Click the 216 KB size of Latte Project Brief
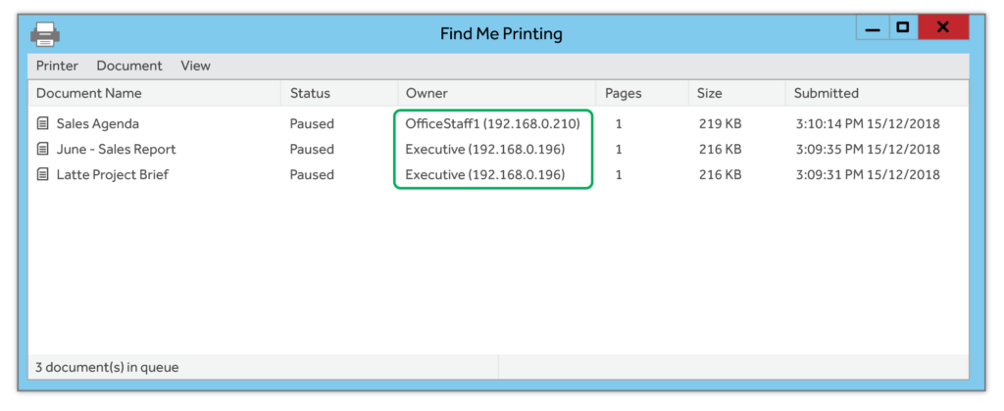Screen dimensions: 1004x411 click(x=721, y=174)
